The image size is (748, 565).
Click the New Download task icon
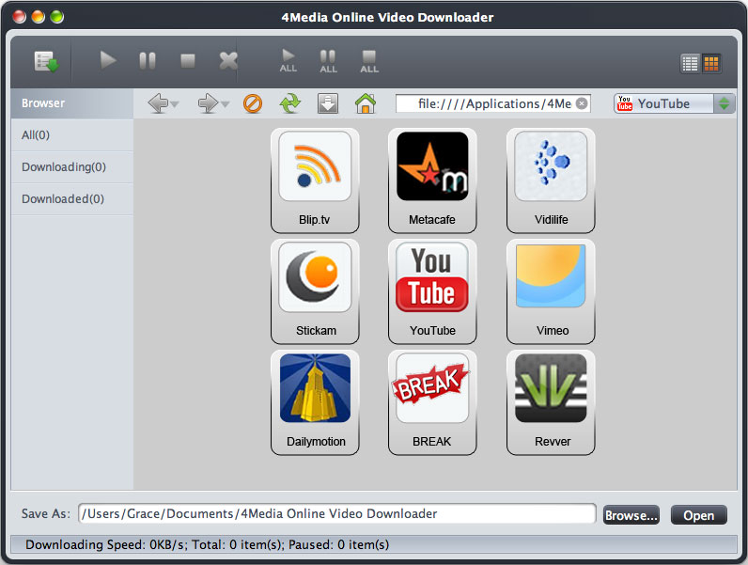(x=46, y=61)
